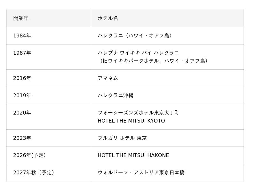Select the 1984年 year cell
This screenshot has height=191, width=256.
coord(22,36)
